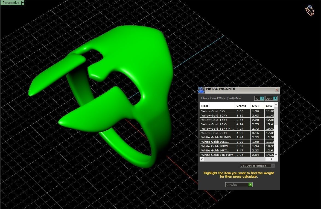This screenshot has width=321, height=209.
Task: Click the green play arrow beside Calculate
Action: point(250,184)
